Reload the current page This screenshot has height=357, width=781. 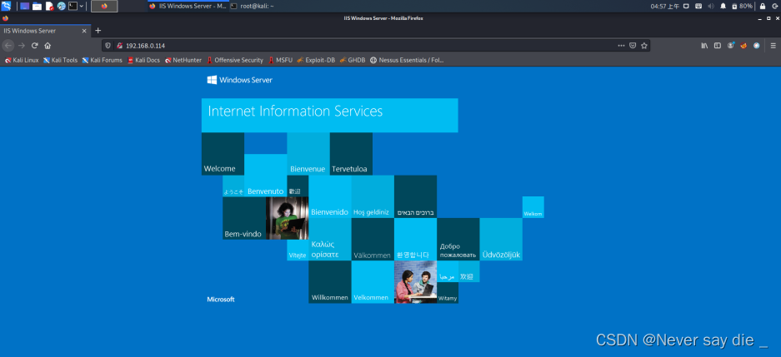pyautogui.click(x=34, y=46)
